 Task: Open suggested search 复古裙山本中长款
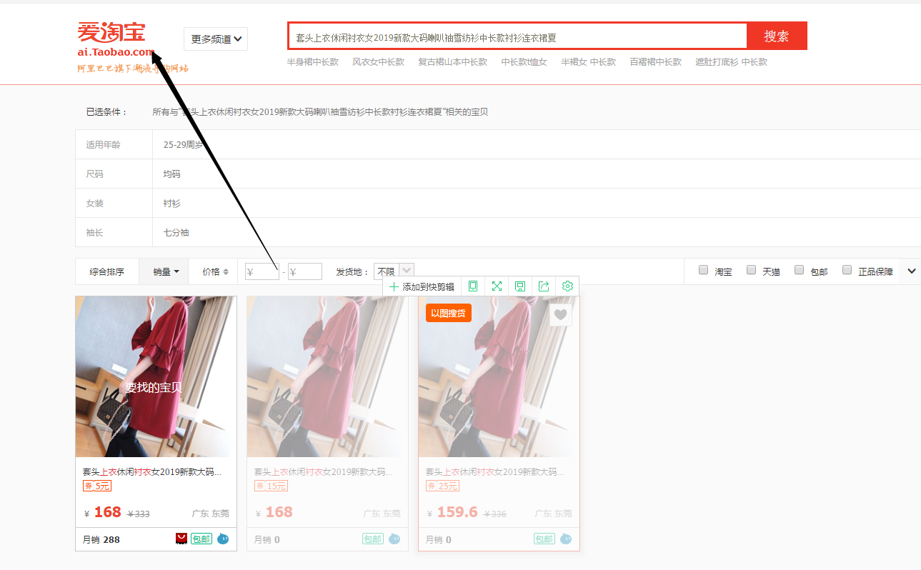pos(452,62)
